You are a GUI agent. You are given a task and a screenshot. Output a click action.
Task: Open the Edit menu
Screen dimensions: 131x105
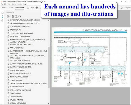click(x=5, y=4)
